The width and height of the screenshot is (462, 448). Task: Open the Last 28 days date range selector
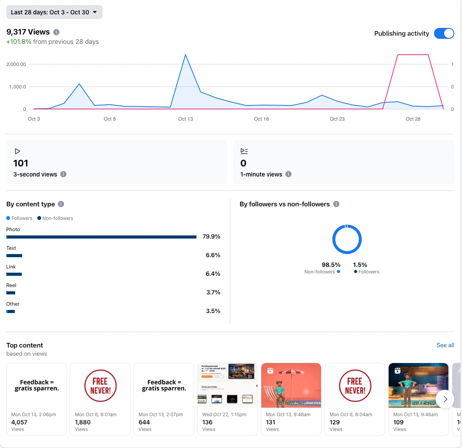[x=54, y=12]
